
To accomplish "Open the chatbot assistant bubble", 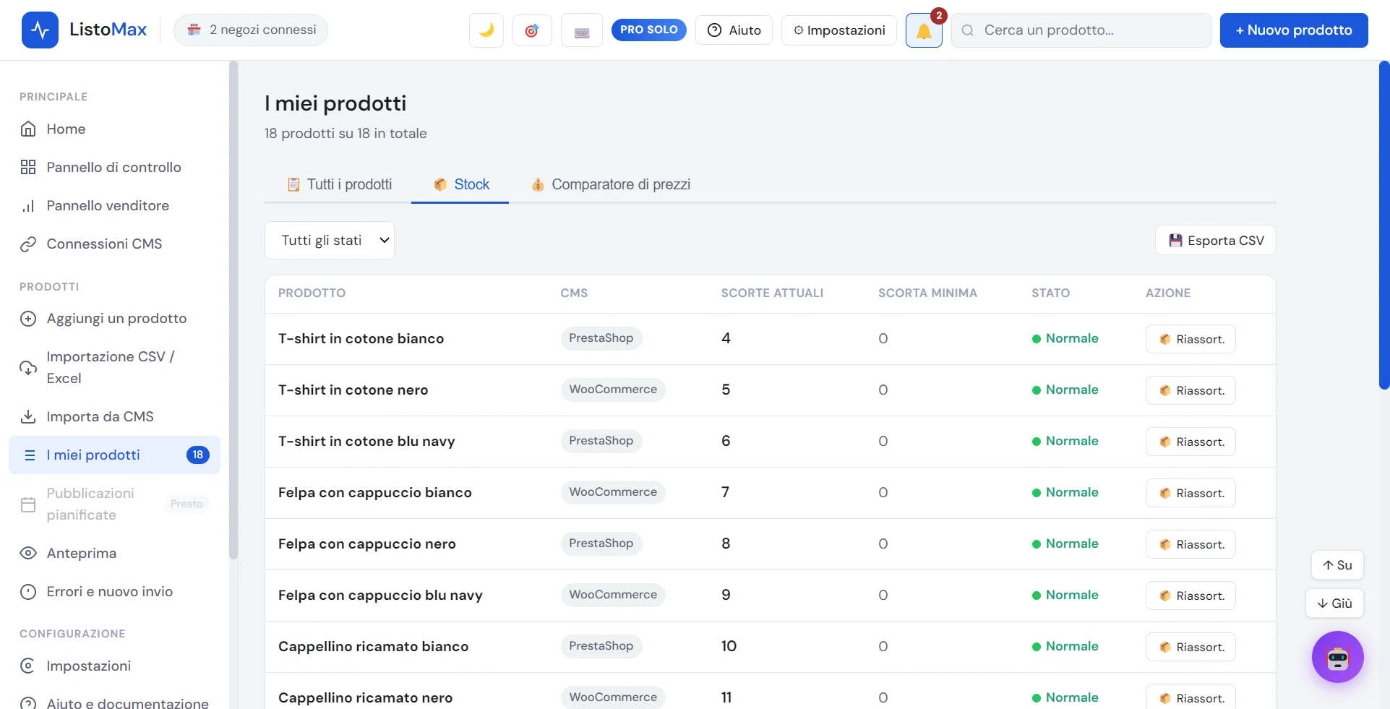I will coord(1337,657).
